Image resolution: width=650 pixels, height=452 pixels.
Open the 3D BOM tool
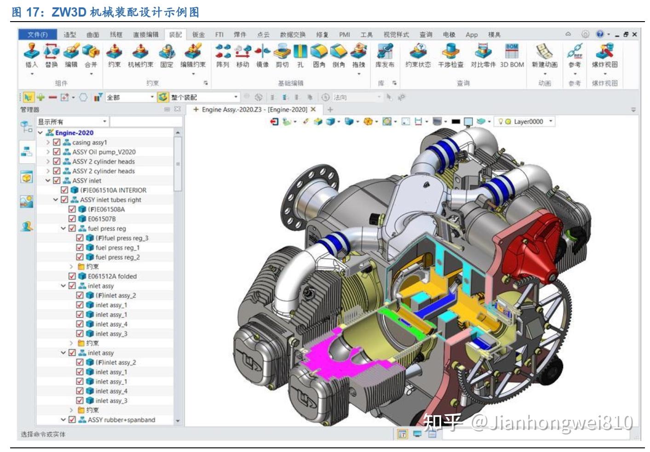[x=513, y=55]
